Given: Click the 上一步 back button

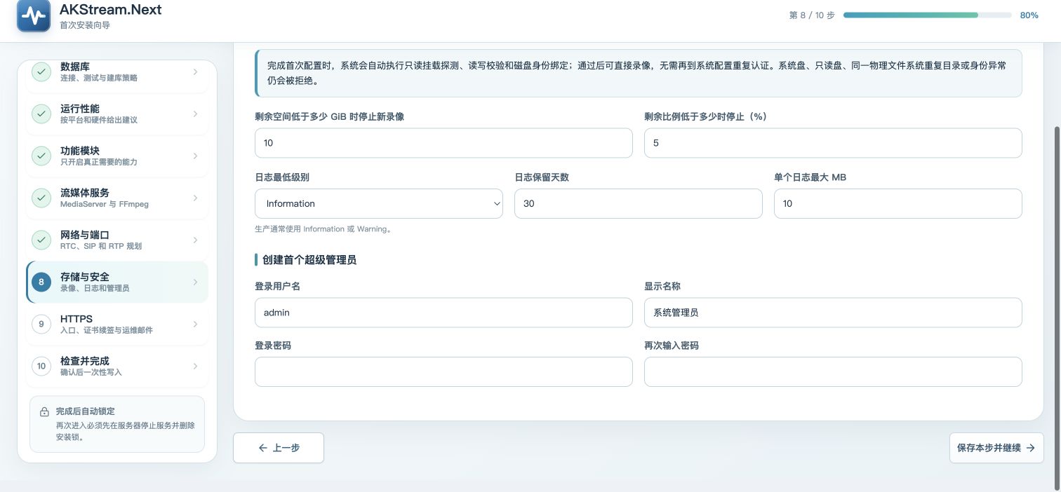Looking at the screenshot, I should (279, 448).
